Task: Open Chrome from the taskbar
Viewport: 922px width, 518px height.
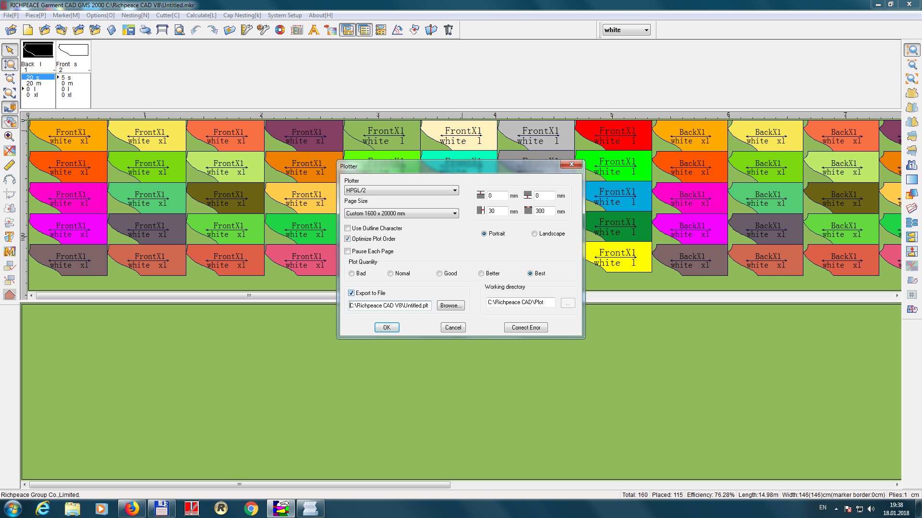Action: coord(251,508)
